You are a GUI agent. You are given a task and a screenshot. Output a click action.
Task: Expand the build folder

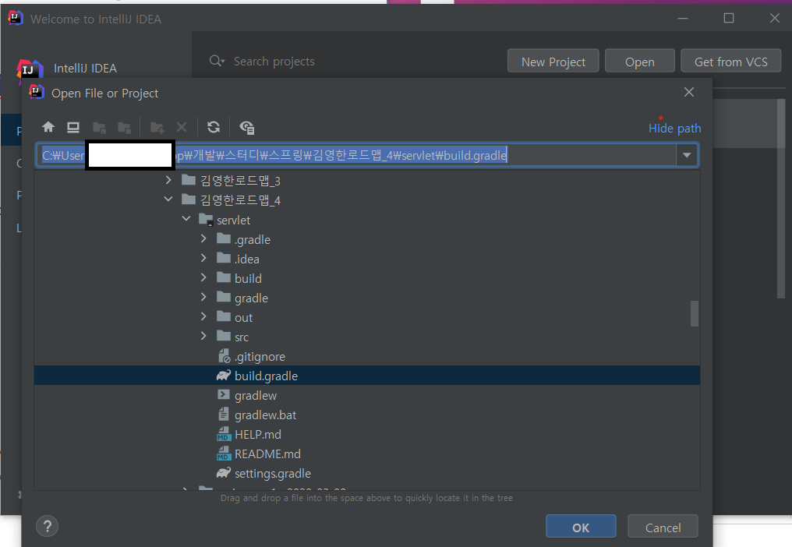click(x=203, y=277)
